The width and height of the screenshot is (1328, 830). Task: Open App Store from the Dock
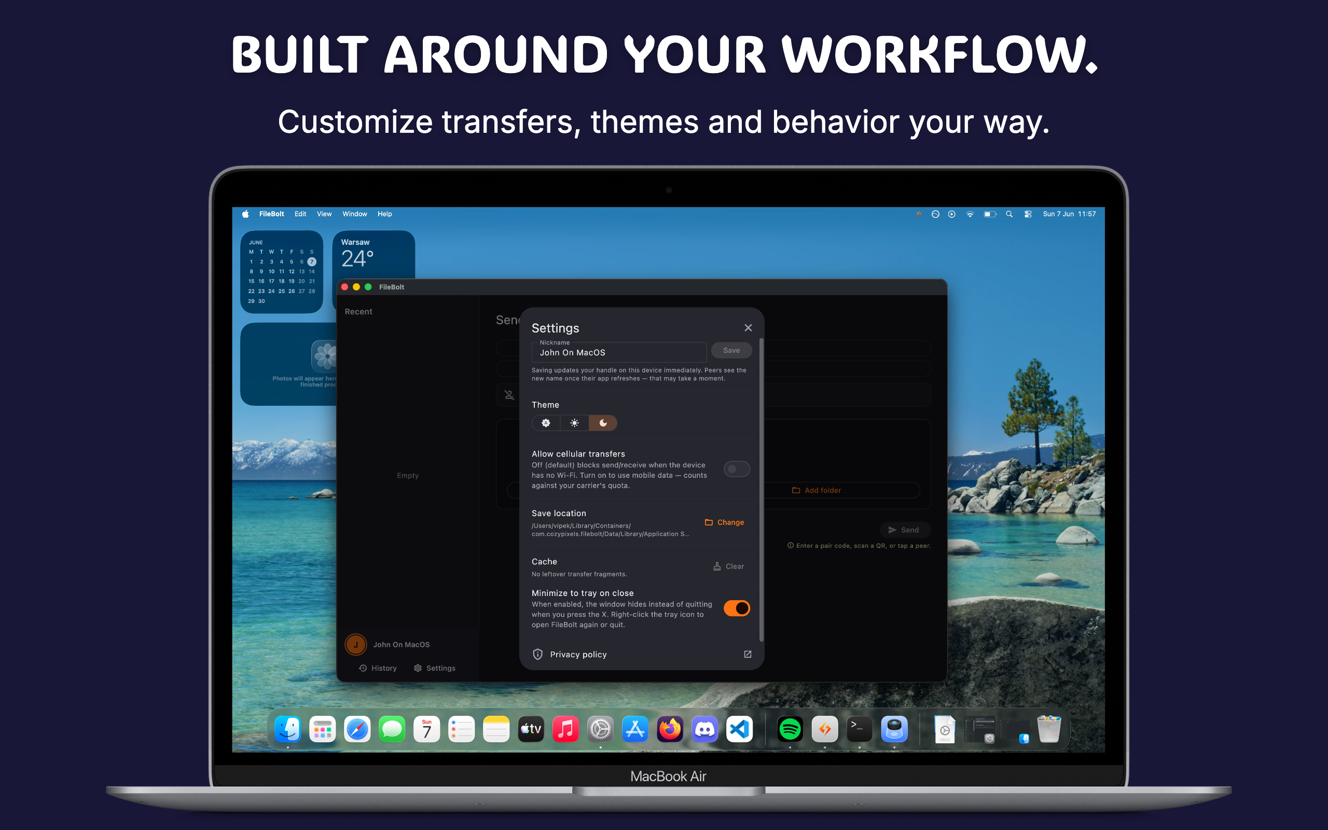point(635,729)
